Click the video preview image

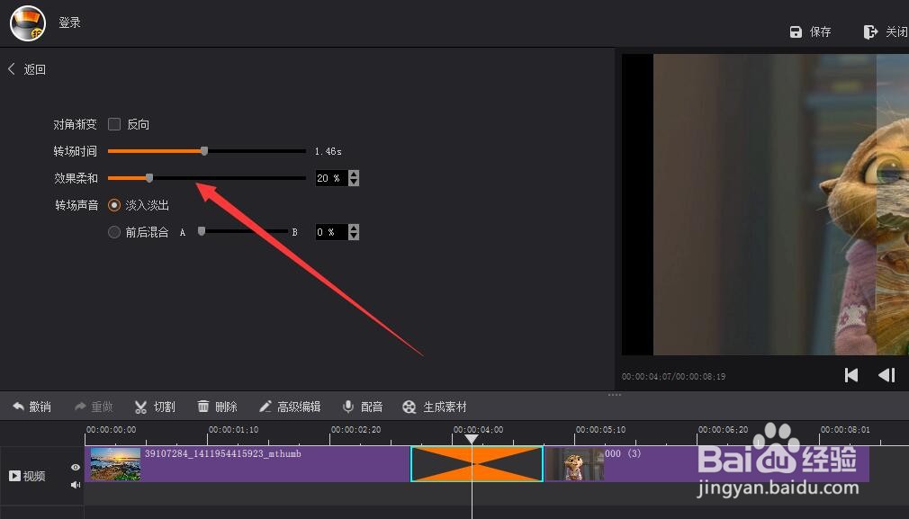click(x=781, y=204)
